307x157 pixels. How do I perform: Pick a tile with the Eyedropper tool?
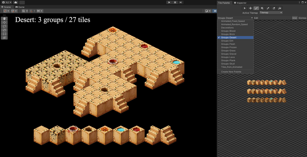click(268, 8)
